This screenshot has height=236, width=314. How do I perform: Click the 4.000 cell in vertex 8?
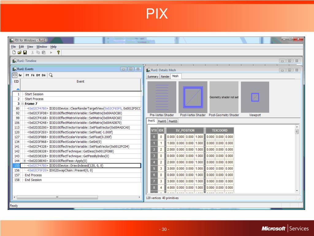(171, 188)
